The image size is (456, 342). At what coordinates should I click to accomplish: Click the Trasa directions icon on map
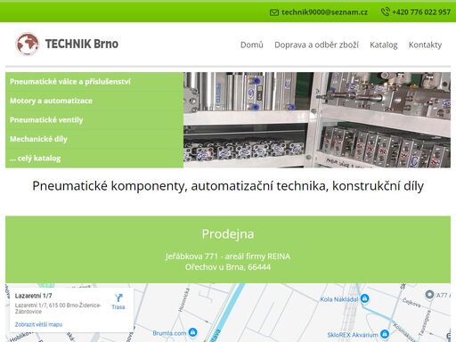coord(118,297)
